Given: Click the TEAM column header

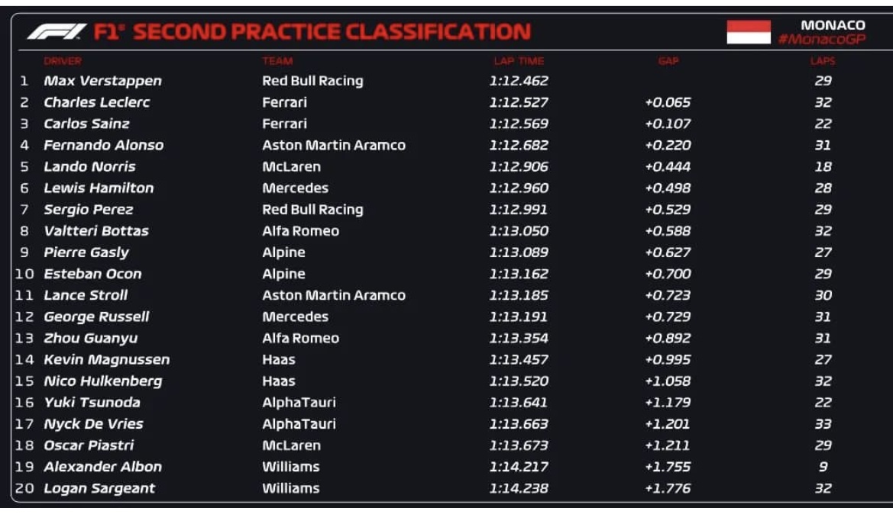Looking at the screenshot, I should 277,61.
